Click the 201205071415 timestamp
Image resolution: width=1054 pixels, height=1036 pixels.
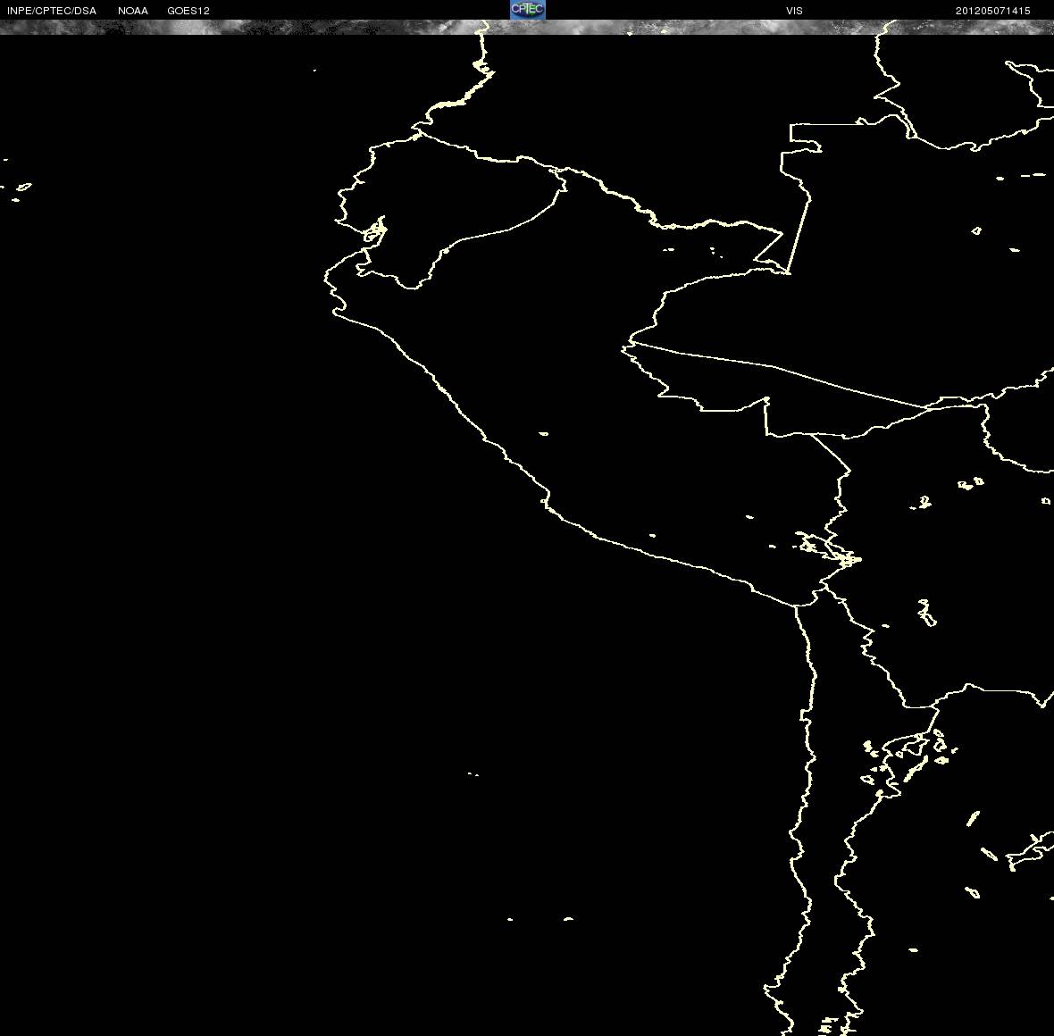click(993, 11)
